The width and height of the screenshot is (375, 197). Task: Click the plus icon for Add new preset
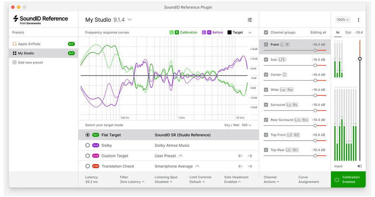click(14, 62)
